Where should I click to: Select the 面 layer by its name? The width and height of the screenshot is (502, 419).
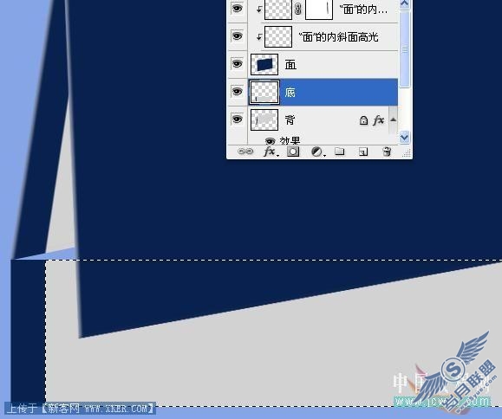point(290,65)
